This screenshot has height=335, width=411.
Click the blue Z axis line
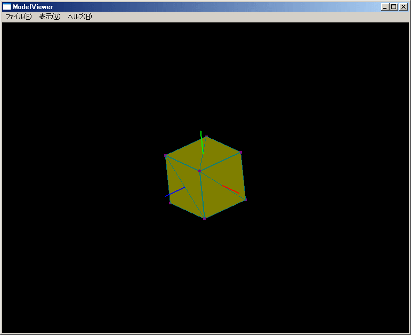[175, 192]
